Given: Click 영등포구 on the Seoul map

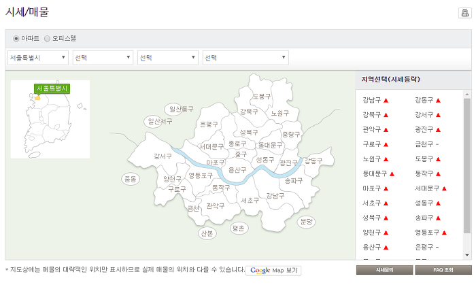Looking at the screenshot, I should [201, 175].
